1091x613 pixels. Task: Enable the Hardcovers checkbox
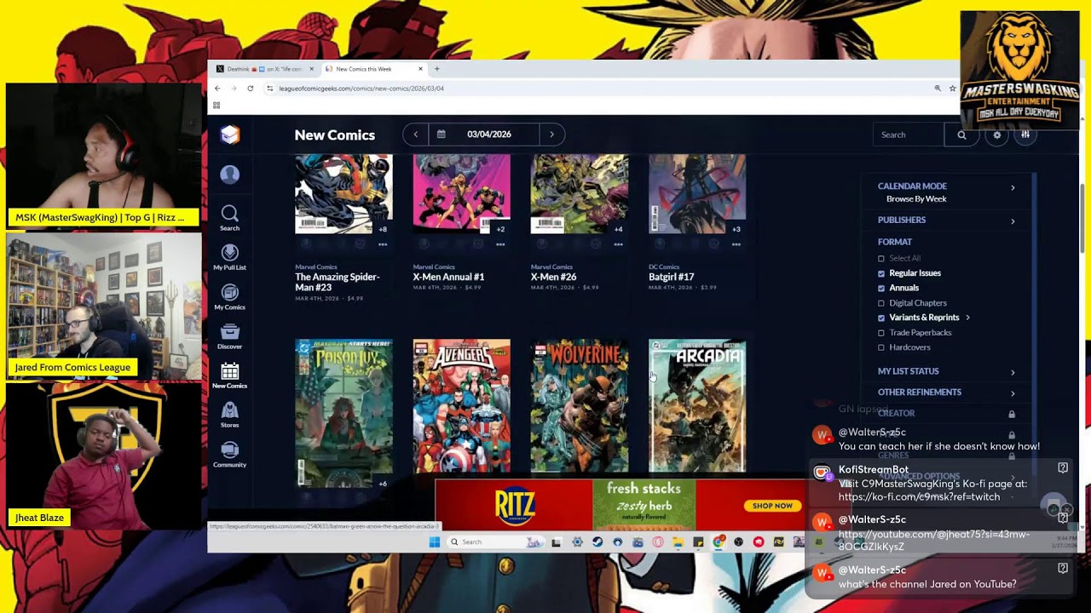881,347
